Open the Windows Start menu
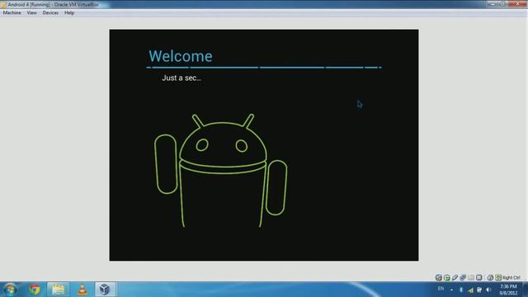This screenshot has height=297, width=528. pyautogui.click(x=10, y=290)
